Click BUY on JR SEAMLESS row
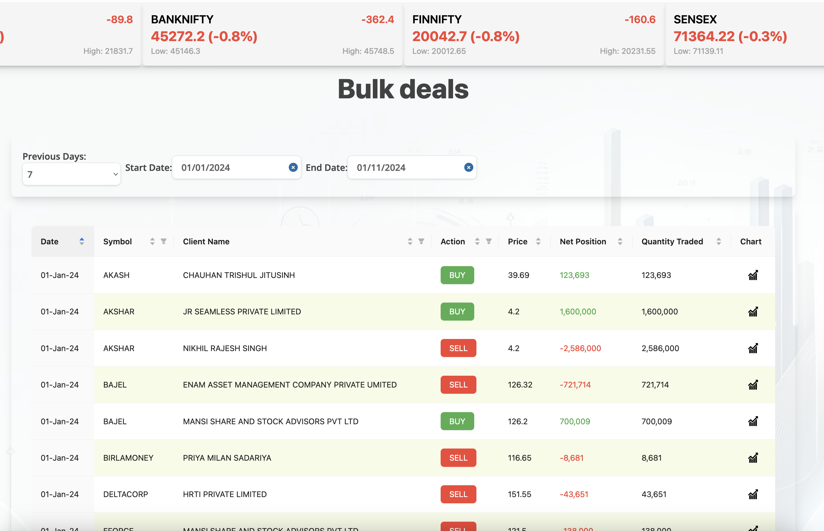 (457, 311)
